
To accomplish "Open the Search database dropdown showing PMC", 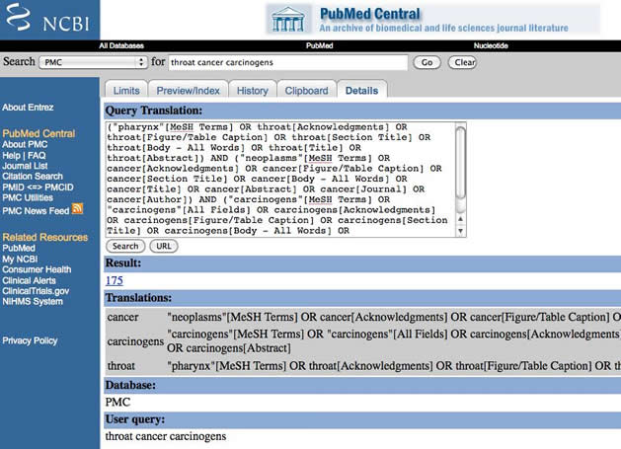I will [x=93, y=62].
